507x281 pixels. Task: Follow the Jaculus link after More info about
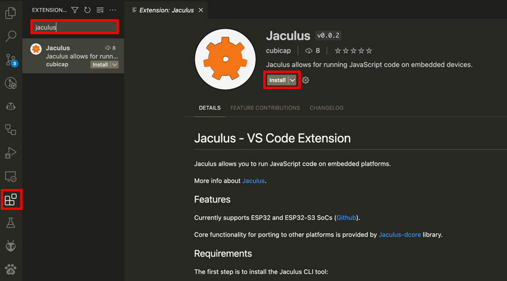(253, 181)
